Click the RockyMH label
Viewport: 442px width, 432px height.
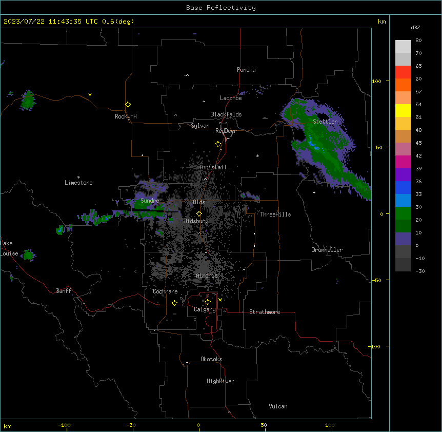(126, 116)
